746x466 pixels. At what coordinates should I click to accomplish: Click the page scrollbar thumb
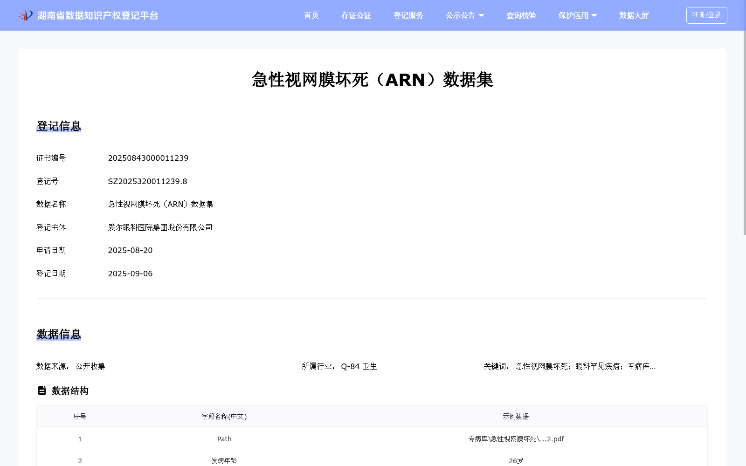coord(744,133)
